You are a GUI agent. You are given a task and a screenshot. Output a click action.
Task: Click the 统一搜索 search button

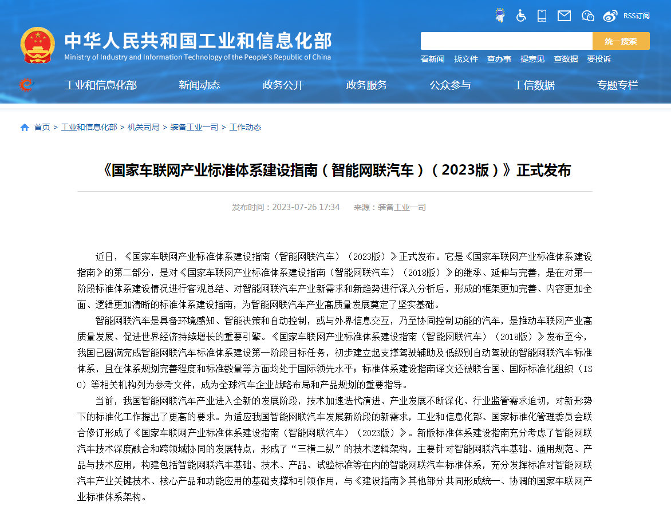tap(621, 41)
